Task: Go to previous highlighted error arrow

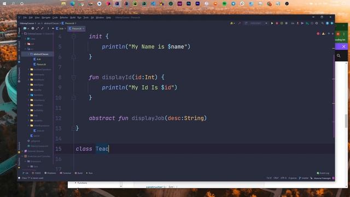Action: coord(329,34)
